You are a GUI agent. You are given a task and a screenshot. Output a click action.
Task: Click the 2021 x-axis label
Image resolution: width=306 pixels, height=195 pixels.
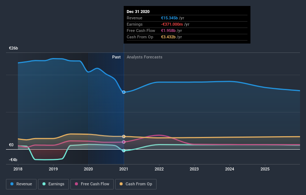point(124,169)
